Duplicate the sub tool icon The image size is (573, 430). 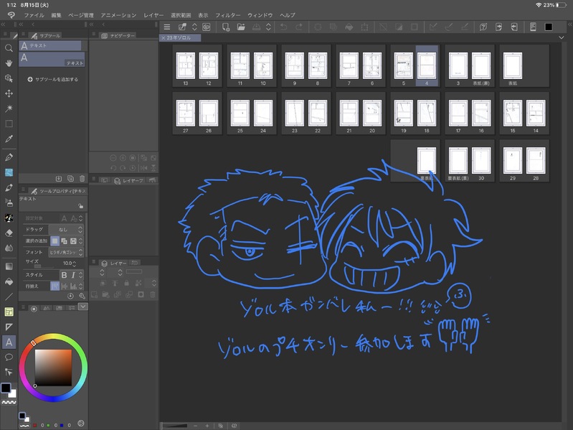[x=70, y=179]
